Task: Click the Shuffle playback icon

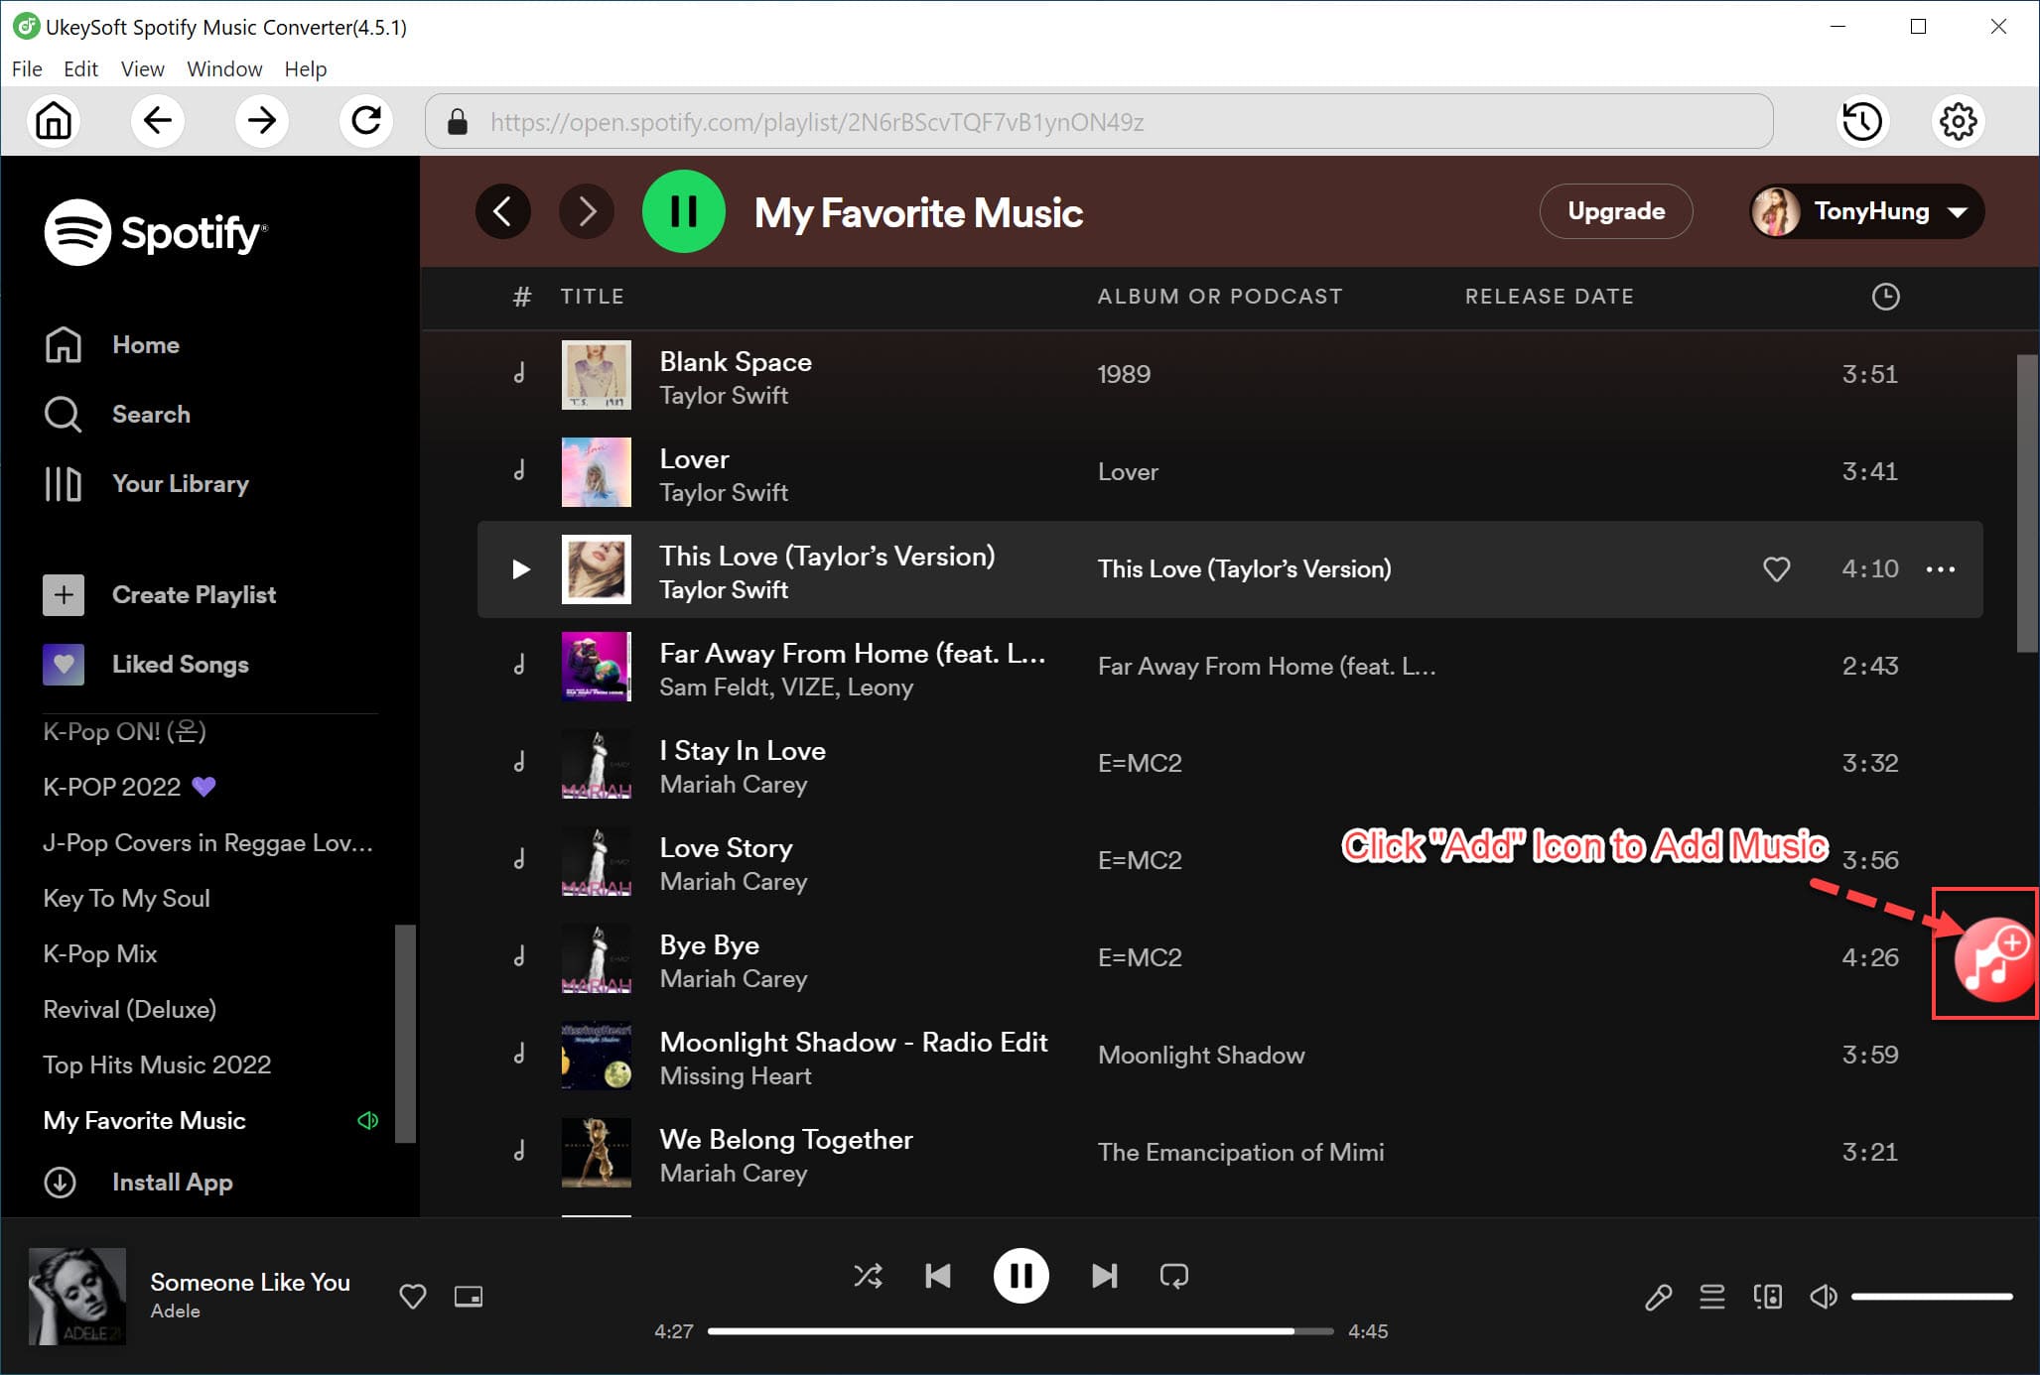Action: [869, 1275]
